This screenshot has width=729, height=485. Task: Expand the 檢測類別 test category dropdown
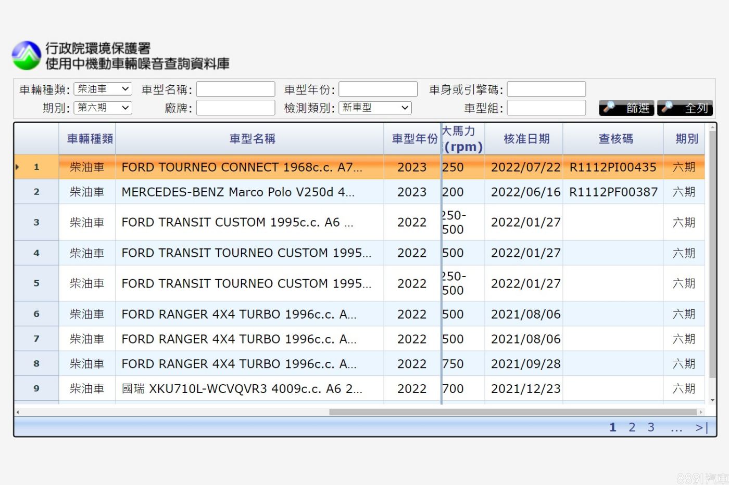tap(375, 108)
